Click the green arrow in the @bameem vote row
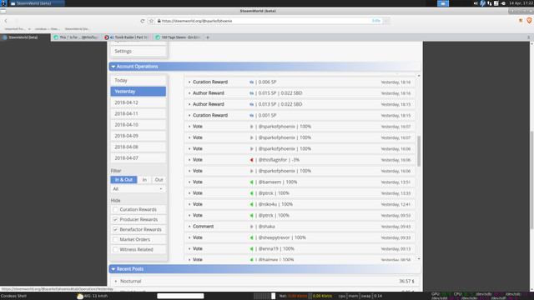The height and width of the screenshot is (300, 534). (x=251, y=182)
